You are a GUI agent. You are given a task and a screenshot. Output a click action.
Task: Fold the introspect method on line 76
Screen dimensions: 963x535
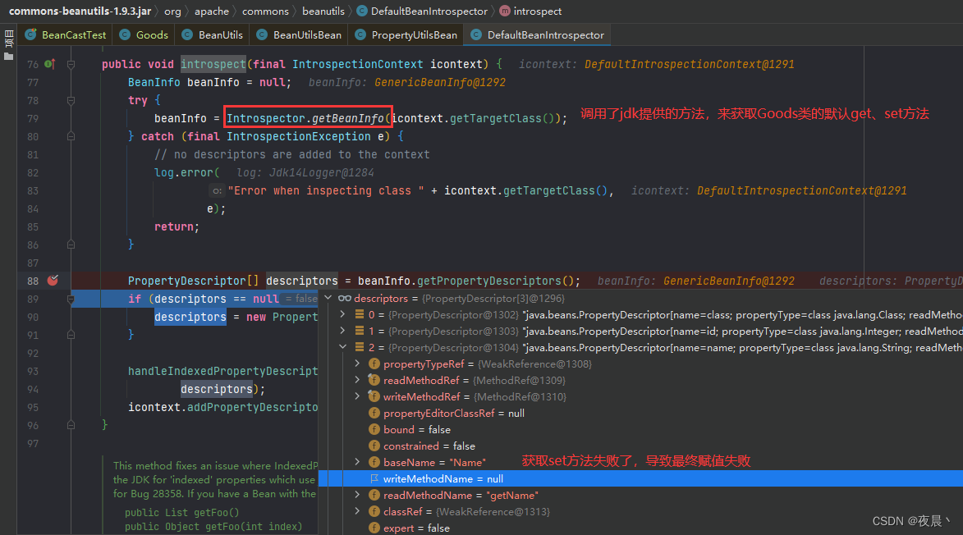(71, 64)
